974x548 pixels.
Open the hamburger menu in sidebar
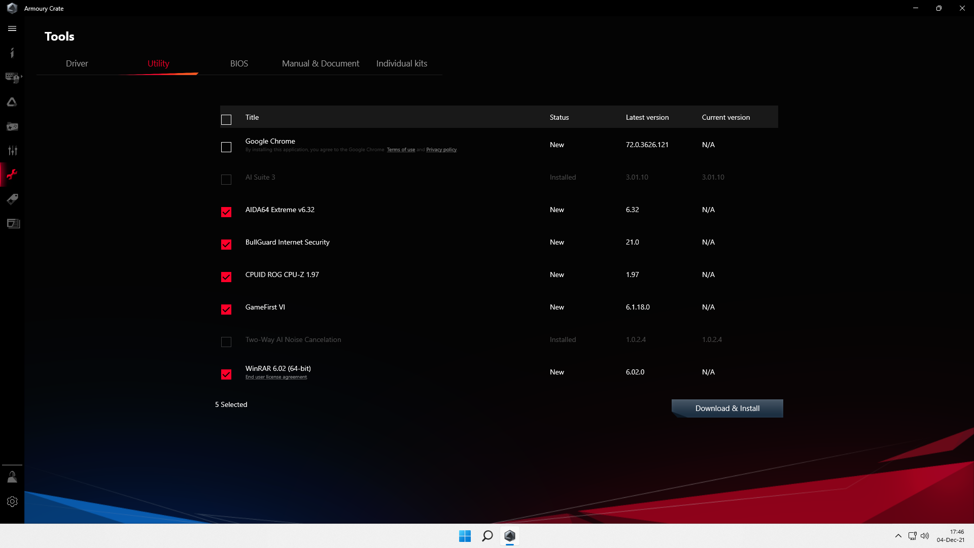coord(12,29)
